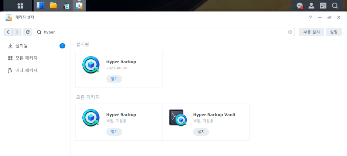Click the installed count badge showing 4
Screen dimensions: 347x156
coord(62,46)
